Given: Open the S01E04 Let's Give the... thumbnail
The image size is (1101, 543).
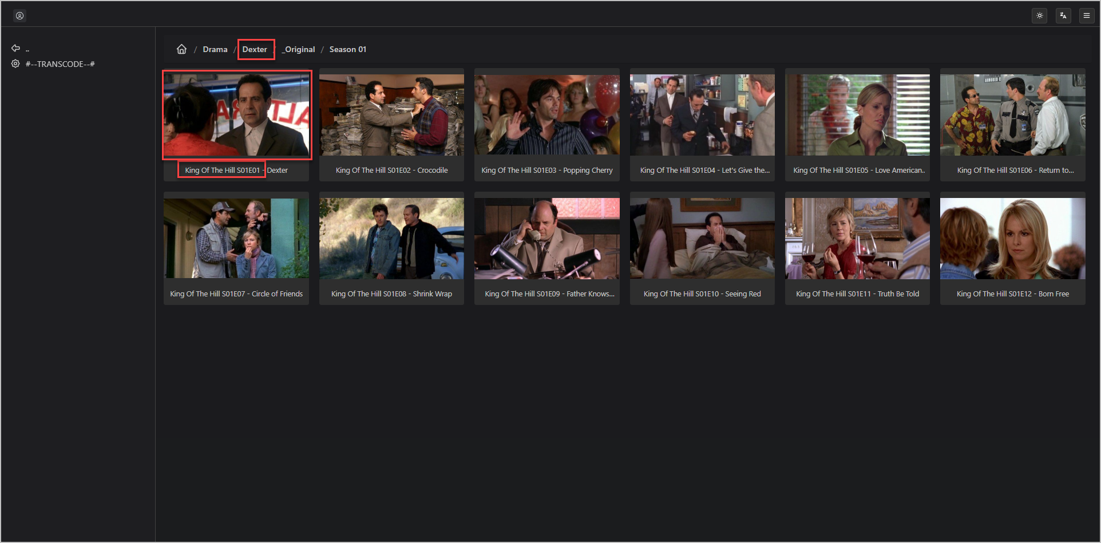Looking at the screenshot, I should 702,115.
